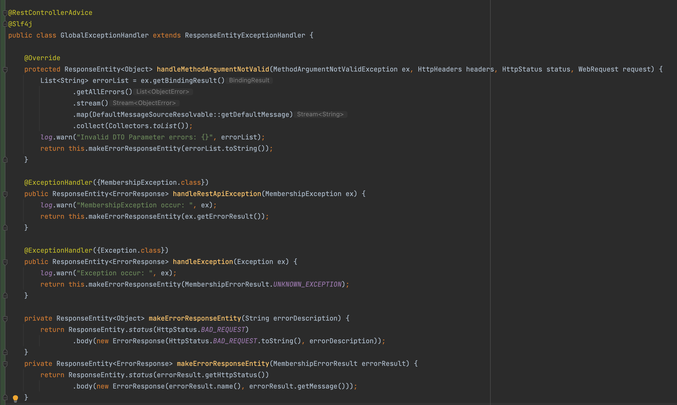Screen dimensions: 677x405
Task: Click BAD_REQUEST before .toString() in body line
Action: [235, 341]
